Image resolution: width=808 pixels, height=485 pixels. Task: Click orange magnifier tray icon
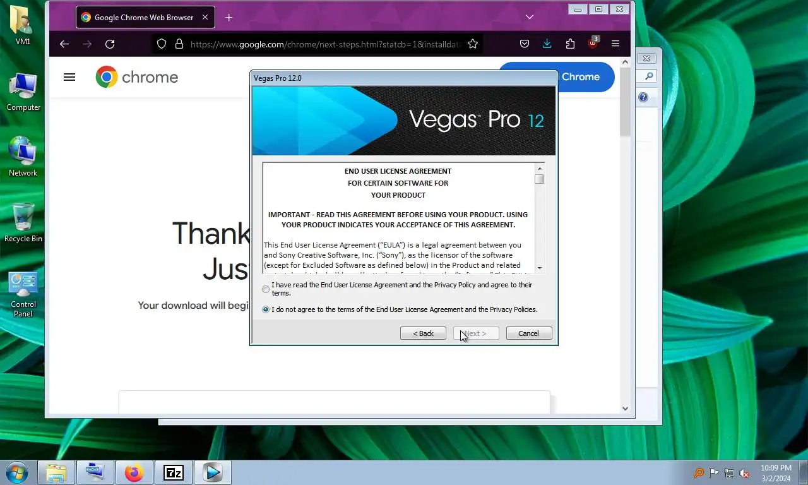[699, 473]
